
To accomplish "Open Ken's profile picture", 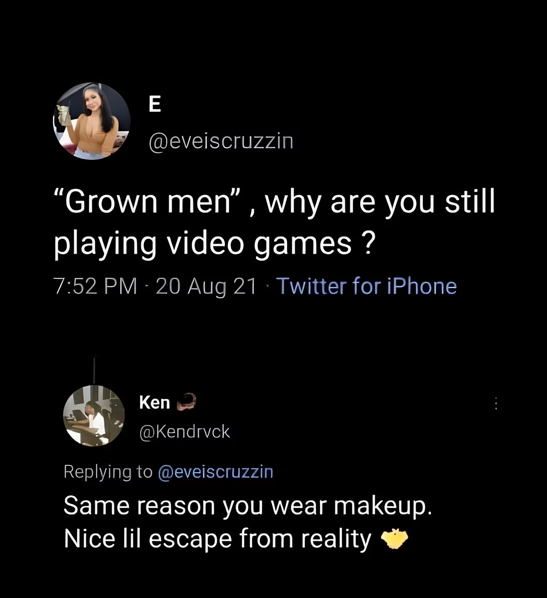I will coord(94,415).
